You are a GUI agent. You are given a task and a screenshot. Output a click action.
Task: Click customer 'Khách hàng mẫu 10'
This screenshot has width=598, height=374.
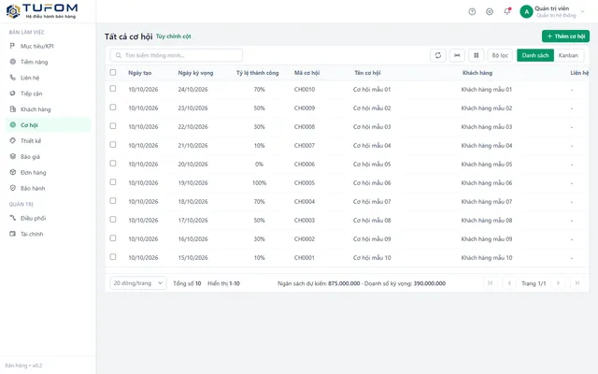click(487, 258)
